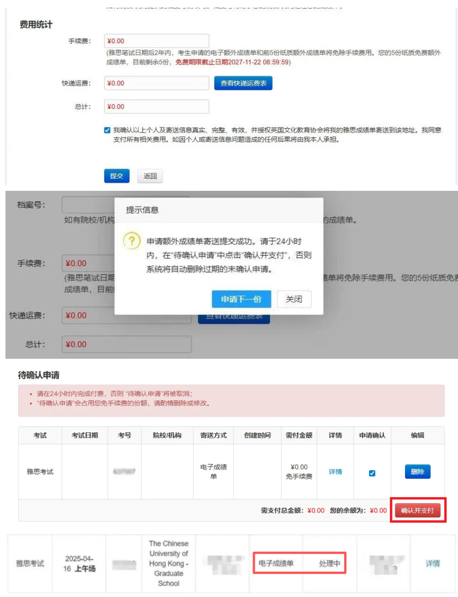This screenshot has width=458, height=597.
Task: Click the 需付金额 column header
Action: [x=299, y=435]
